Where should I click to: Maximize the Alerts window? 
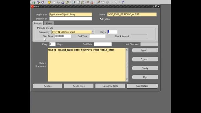pyautogui.click(x=156, y=6)
